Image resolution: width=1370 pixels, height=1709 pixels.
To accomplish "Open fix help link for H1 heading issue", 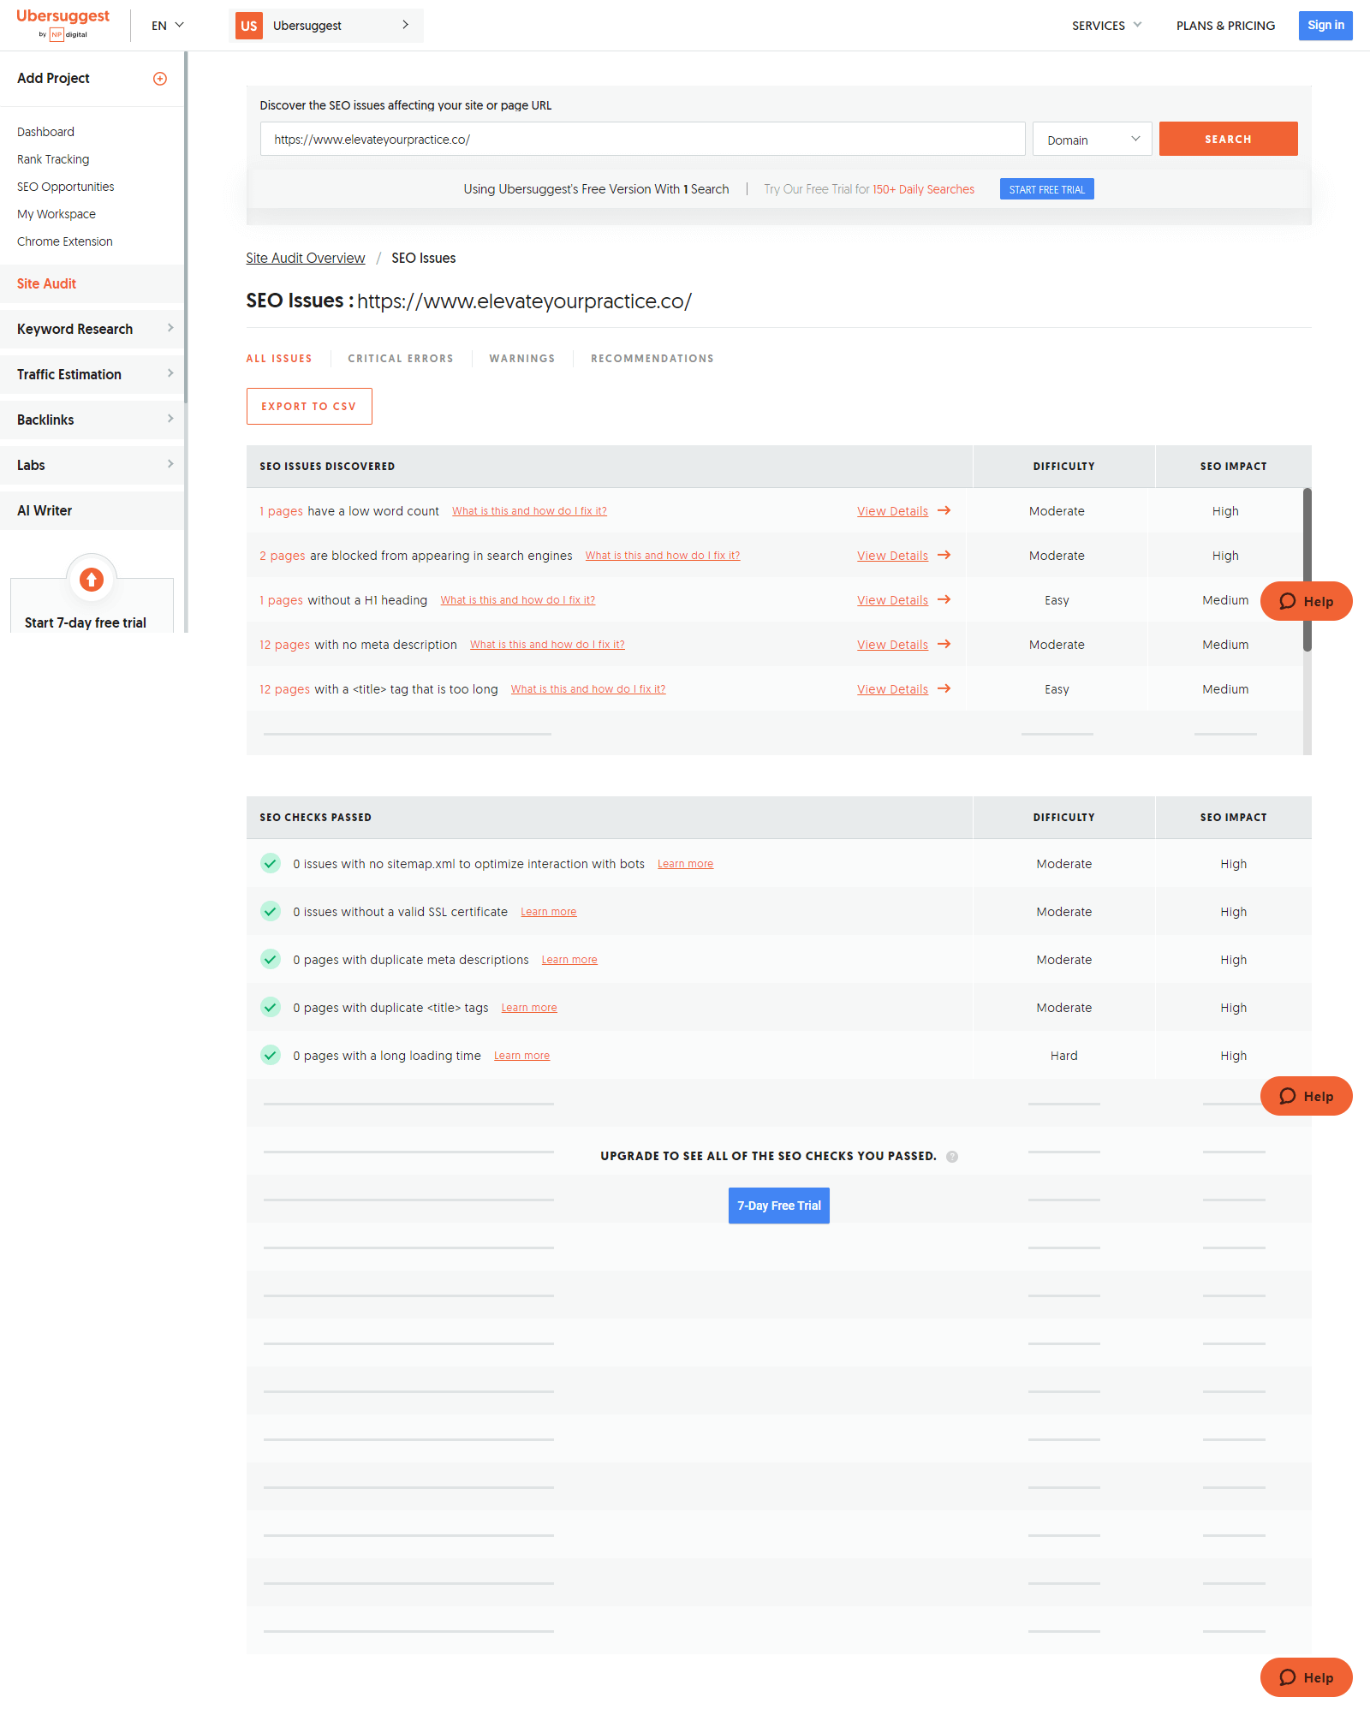I will (x=518, y=600).
